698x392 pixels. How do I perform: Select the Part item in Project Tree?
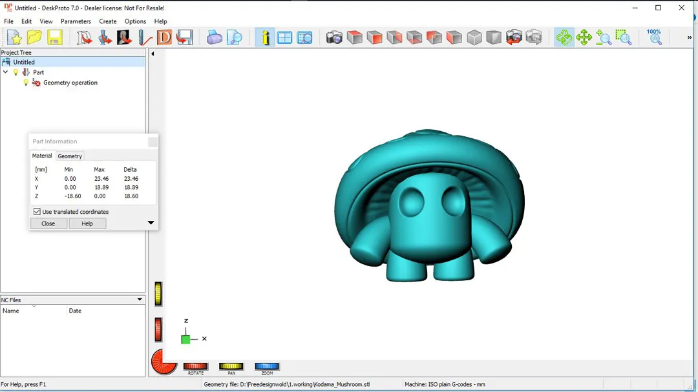point(38,72)
